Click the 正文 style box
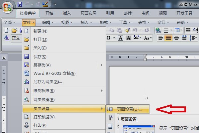Image resolution: width=199 pixels, height=133 pixels. point(16,38)
